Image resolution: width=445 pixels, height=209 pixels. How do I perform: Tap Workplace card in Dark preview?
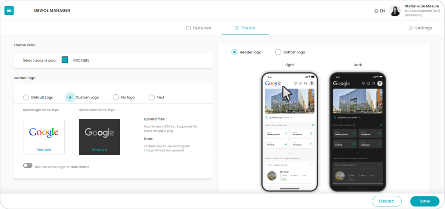(371, 133)
